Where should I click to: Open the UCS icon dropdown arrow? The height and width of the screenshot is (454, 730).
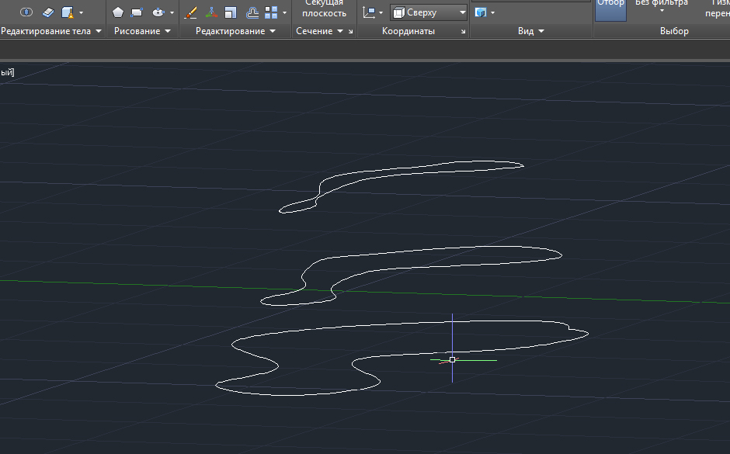[381, 12]
